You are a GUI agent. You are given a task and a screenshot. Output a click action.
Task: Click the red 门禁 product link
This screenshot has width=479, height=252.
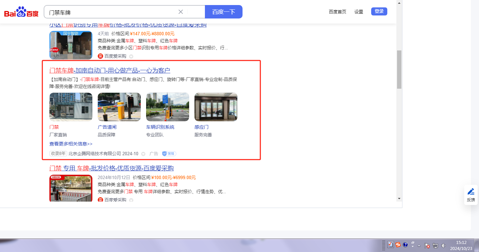(x=54, y=127)
